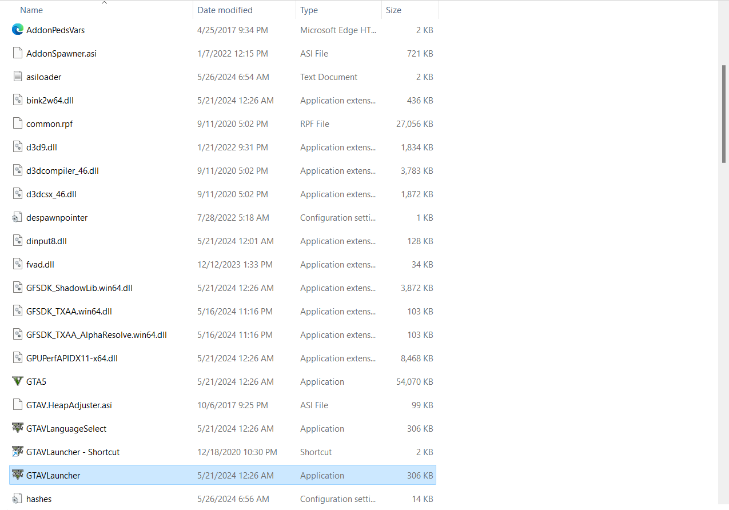
Task: Sort by the Size column header
Action: point(393,10)
